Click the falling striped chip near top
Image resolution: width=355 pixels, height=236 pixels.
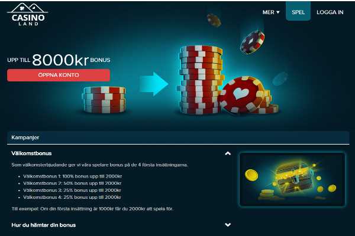click(x=252, y=42)
